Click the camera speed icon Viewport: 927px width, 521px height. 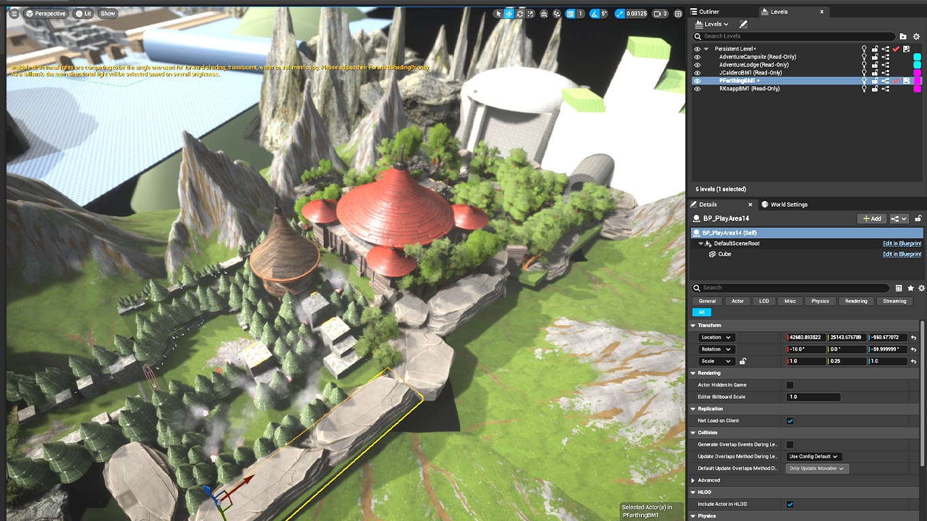[657, 14]
